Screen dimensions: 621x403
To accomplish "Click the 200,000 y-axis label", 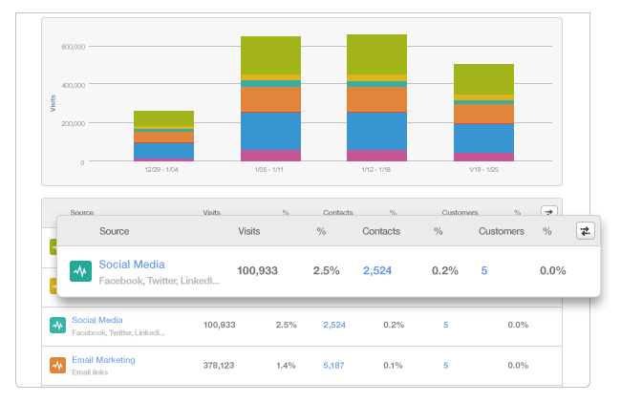I will click(x=73, y=123).
